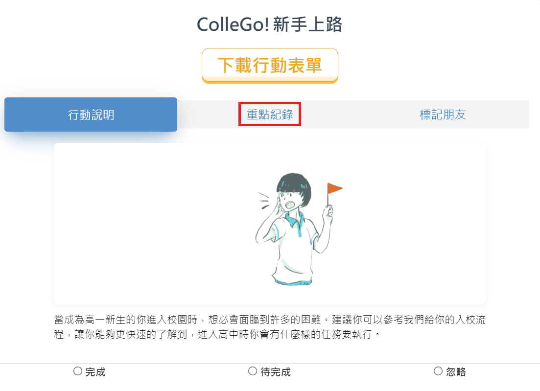The width and height of the screenshot is (540, 391).
Task: Click the ColleGo! 新手上路 page heading
Action: point(270,24)
